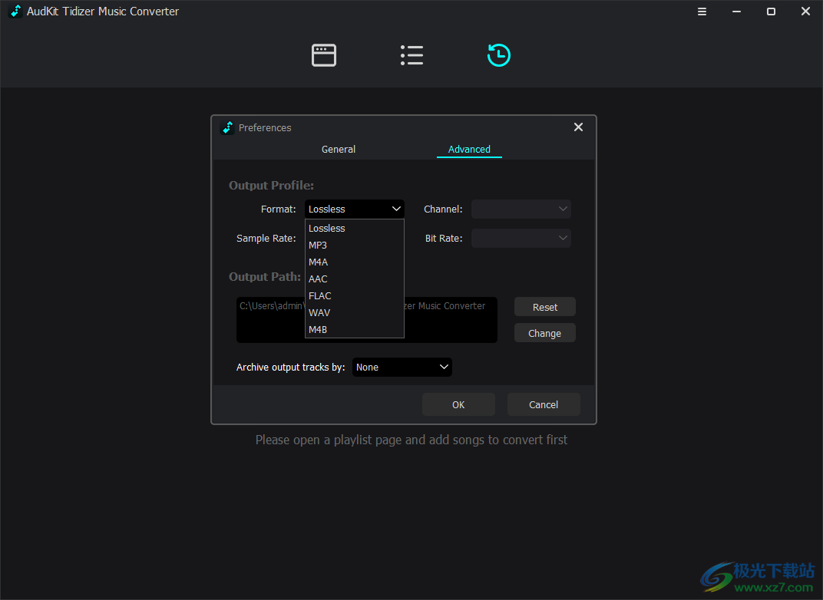
Task: Open the Tidal web browser view
Action: [323, 54]
